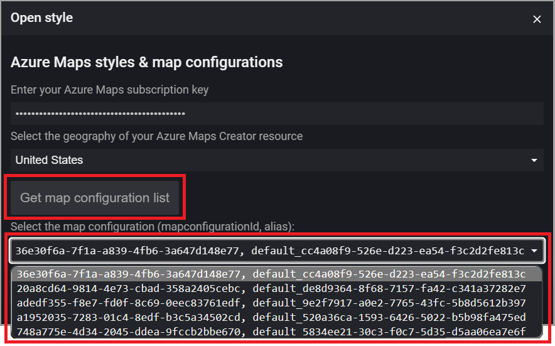The image size is (555, 346).
Task: Open the United States geography dropdown
Action: tap(277, 160)
